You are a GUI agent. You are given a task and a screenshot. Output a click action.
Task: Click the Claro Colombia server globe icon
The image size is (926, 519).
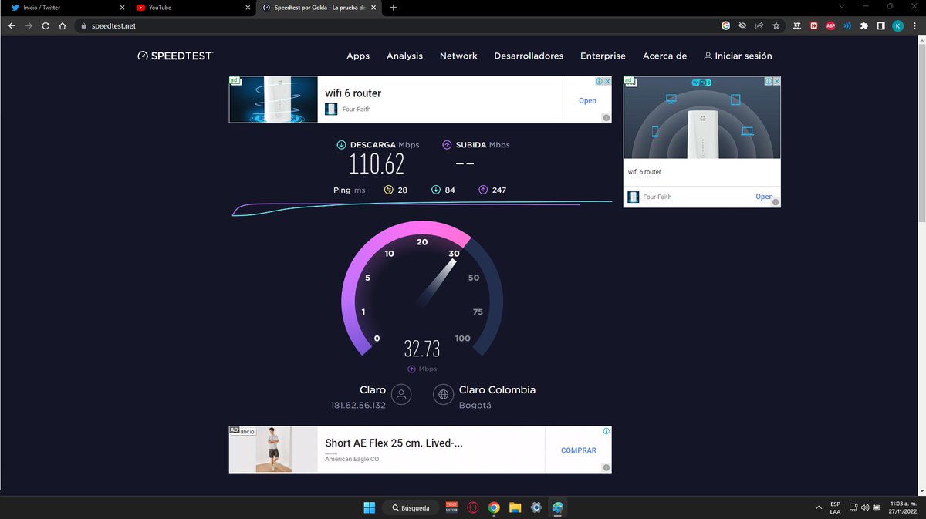444,394
